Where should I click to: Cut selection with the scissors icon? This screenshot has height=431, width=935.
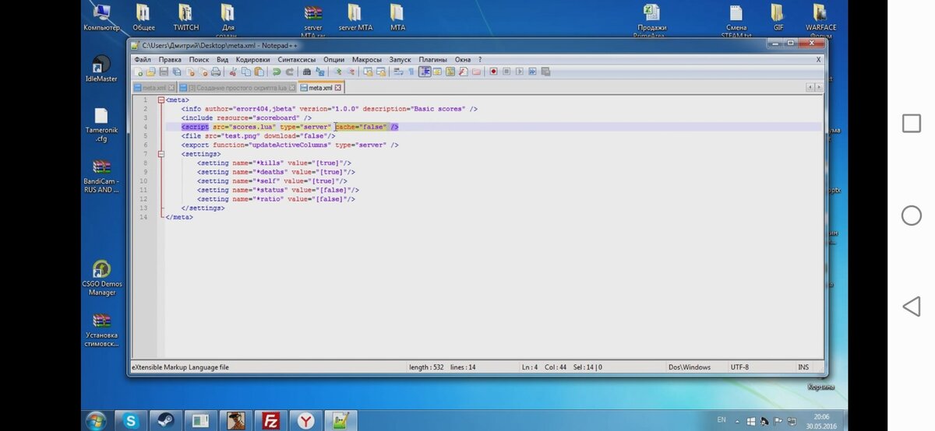233,72
